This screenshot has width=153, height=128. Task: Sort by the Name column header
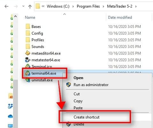[x=30, y=17]
